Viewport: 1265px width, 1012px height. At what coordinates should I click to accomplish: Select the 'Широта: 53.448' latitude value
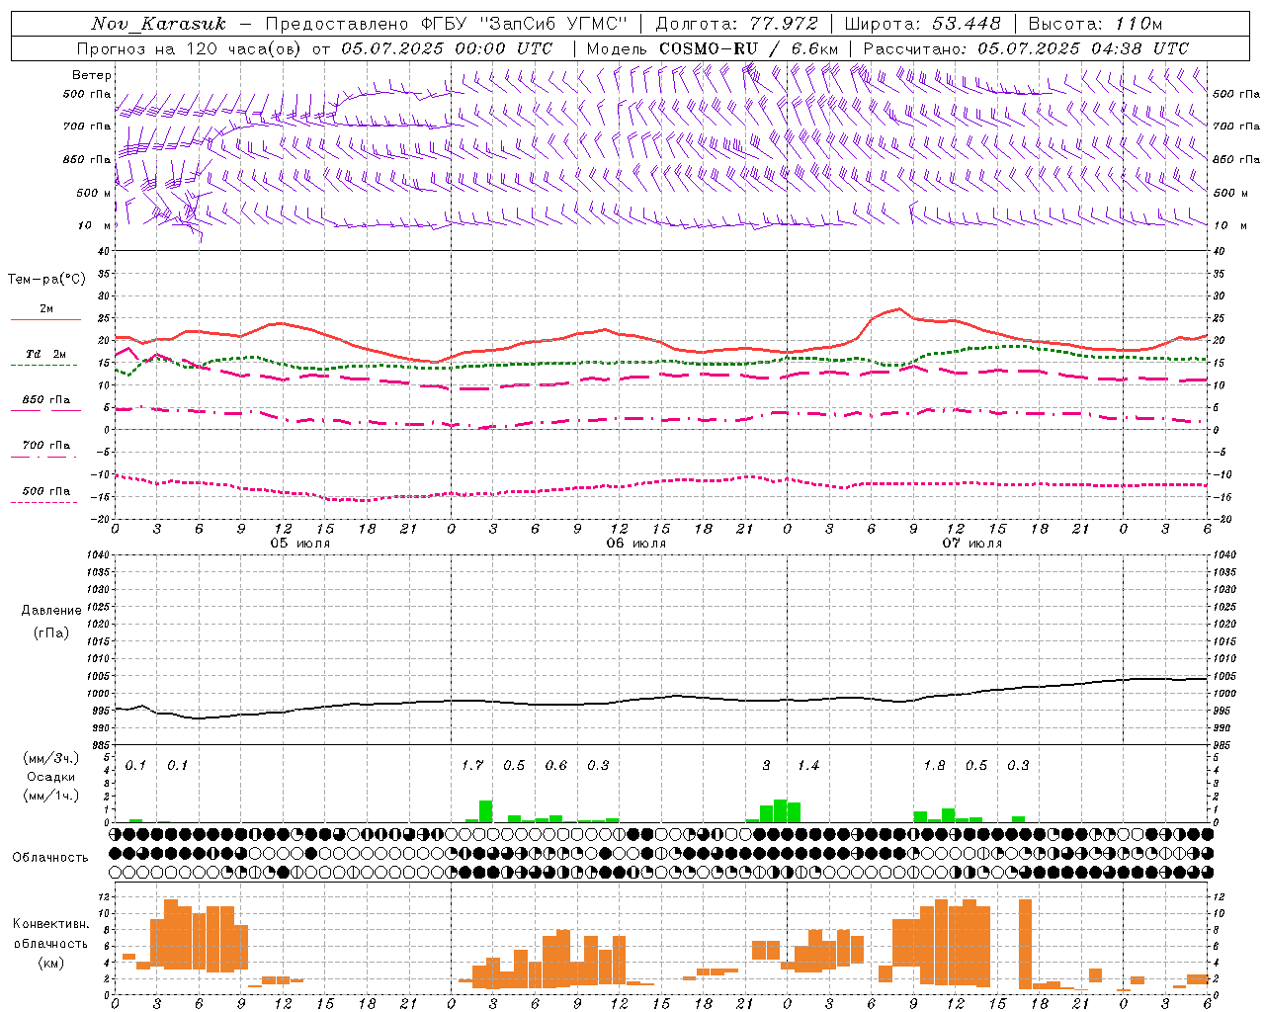pos(922,24)
